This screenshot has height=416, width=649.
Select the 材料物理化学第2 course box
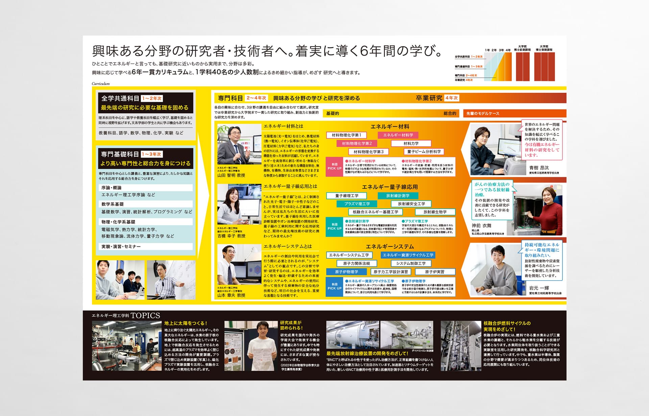click(357, 144)
